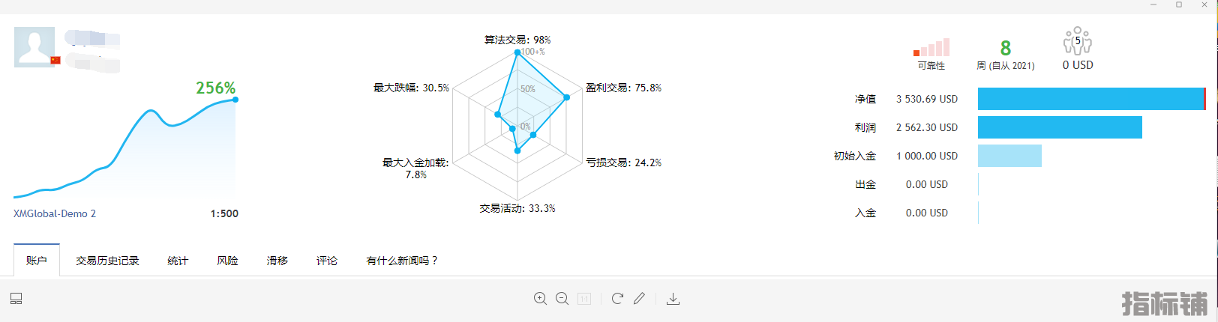Reset image to 1:1 size

tap(584, 299)
